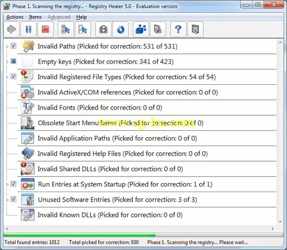The height and width of the screenshot is (250, 287).
Task: Open help with the question mark icon
Action: (x=178, y=29)
